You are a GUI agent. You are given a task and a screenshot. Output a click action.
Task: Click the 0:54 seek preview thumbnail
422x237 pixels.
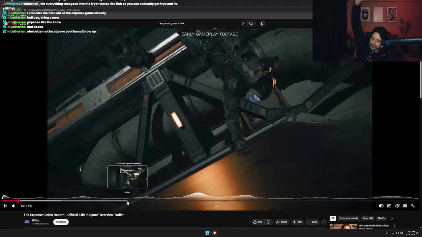127,177
